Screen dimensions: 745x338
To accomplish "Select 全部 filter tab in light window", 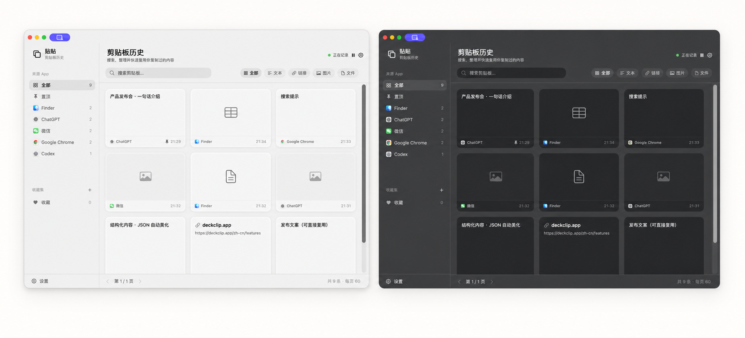I will pos(251,73).
